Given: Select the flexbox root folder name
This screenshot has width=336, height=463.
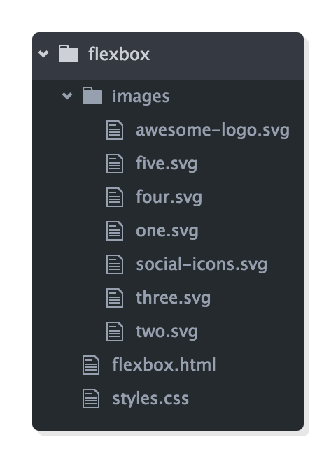Looking at the screenshot, I should click(119, 54).
